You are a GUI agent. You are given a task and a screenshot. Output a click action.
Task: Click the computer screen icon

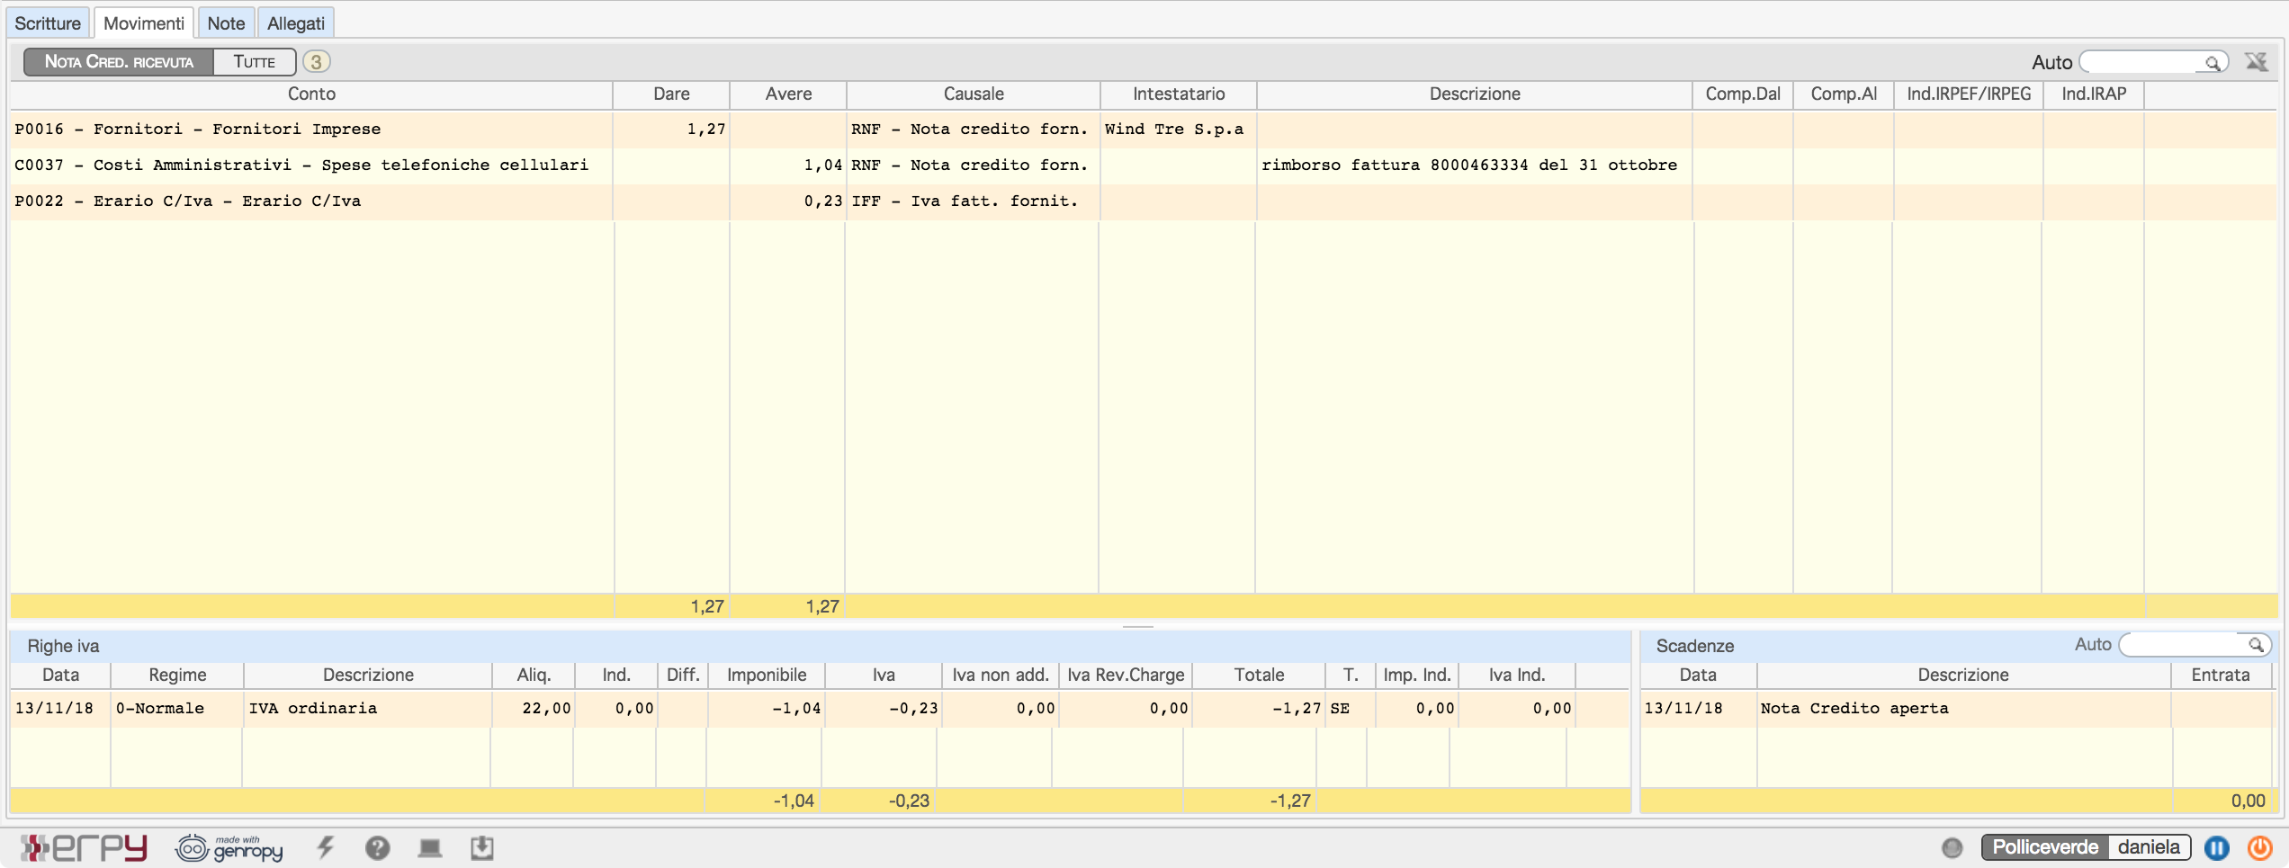pyautogui.click(x=430, y=848)
